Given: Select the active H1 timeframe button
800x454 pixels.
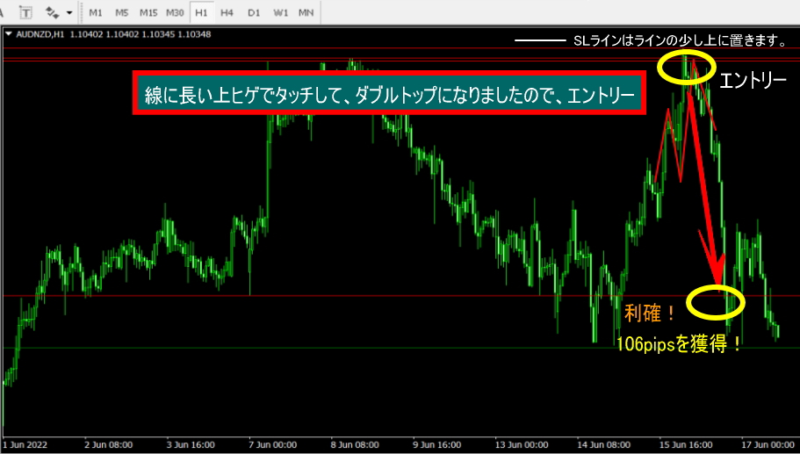Looking at the screenshot, I should pyautogui.click(x=201, y=12).
